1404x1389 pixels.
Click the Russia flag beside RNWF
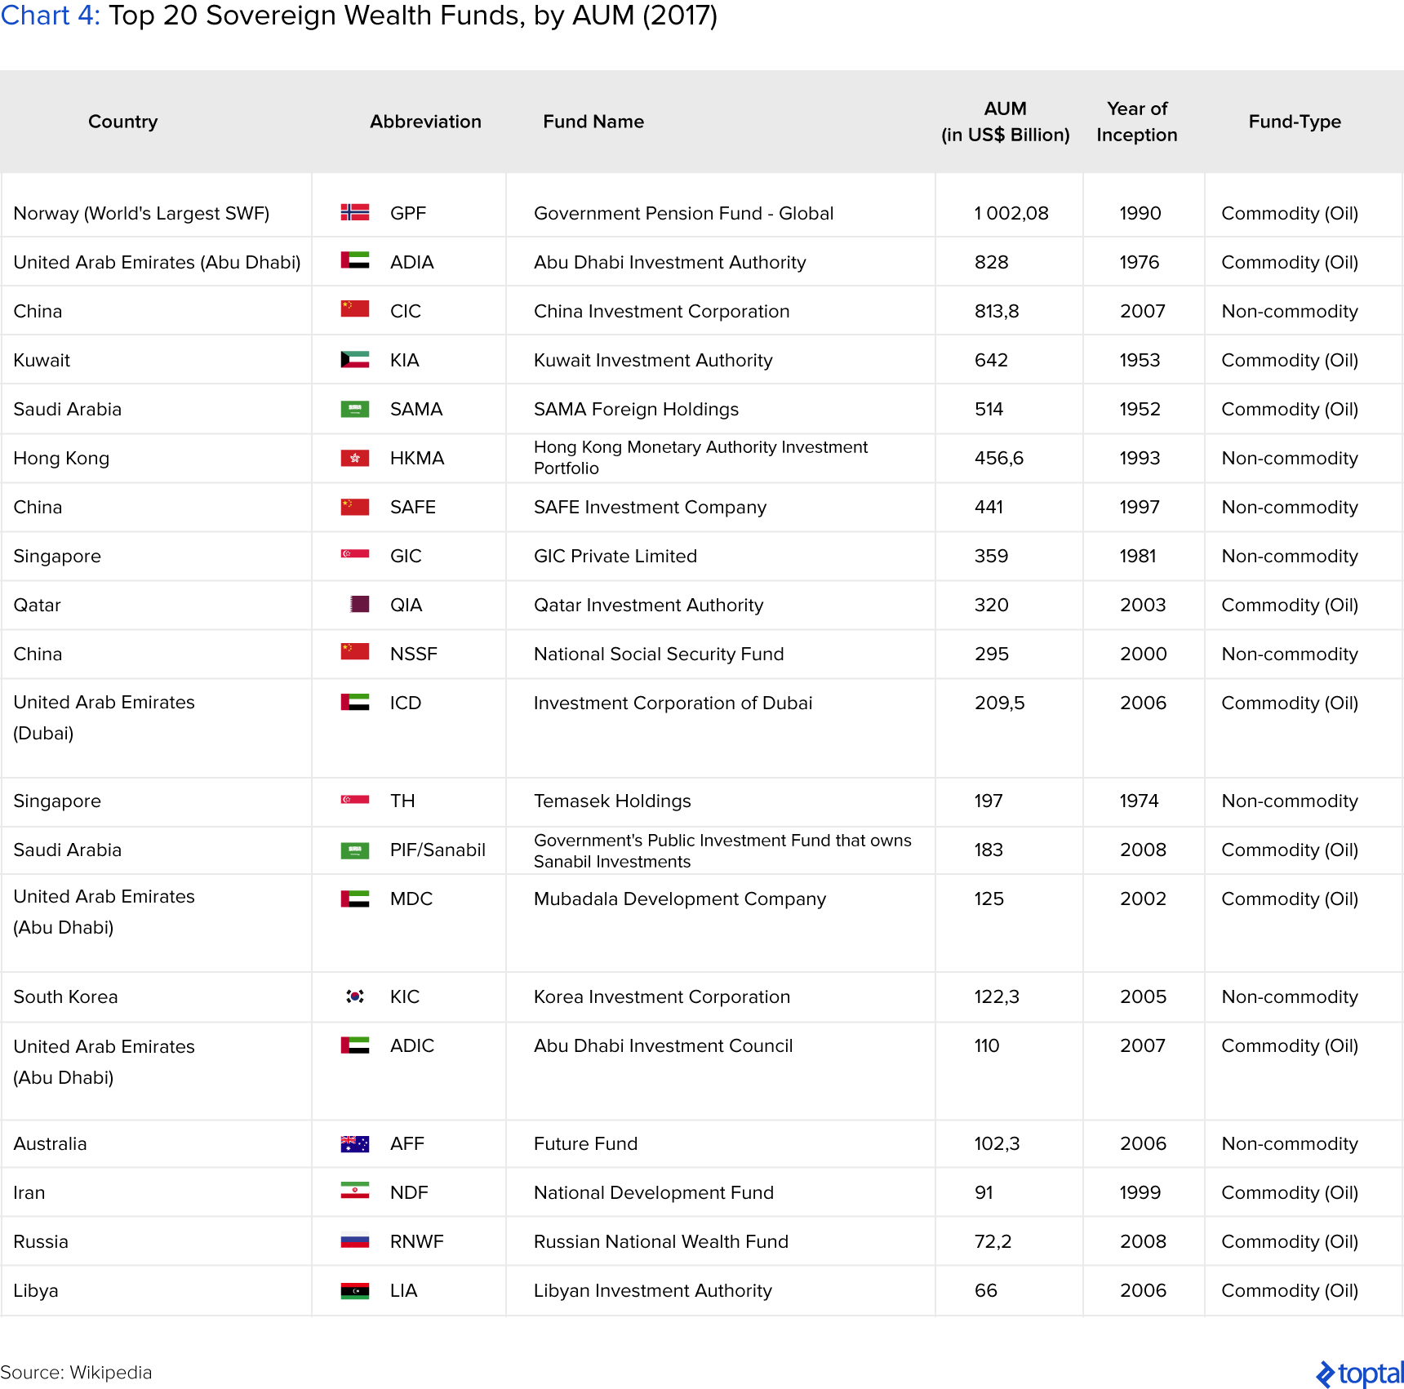[x=354, y=1240]
